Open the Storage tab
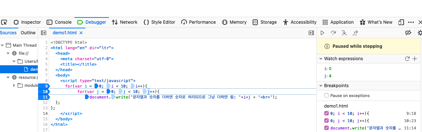 coord(265,22)
